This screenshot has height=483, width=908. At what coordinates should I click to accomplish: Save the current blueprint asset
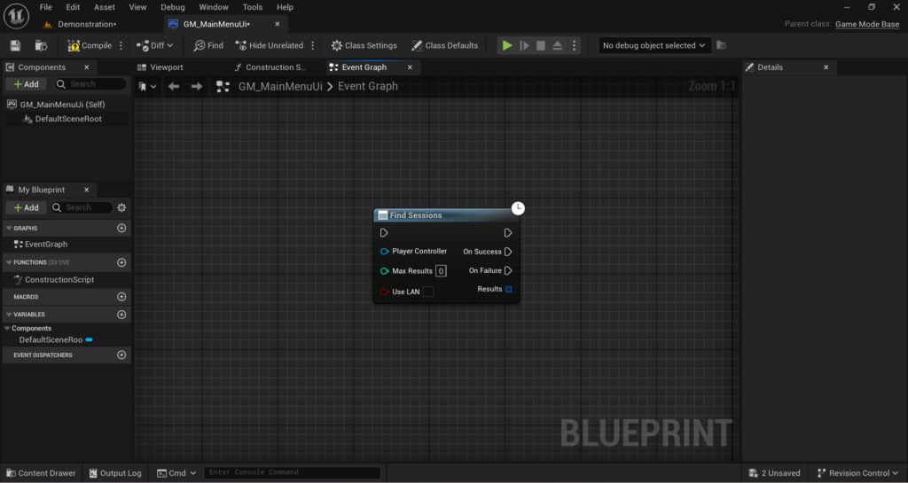click(16, 46)
